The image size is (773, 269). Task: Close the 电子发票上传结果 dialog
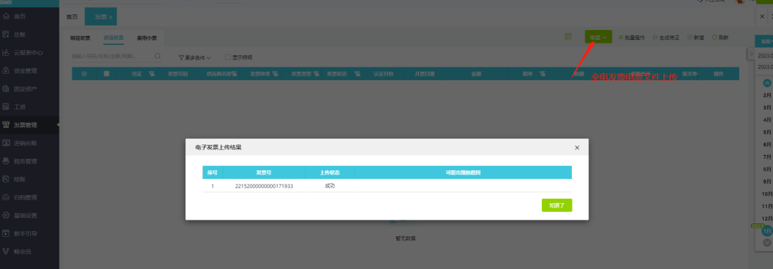point(577,147)
